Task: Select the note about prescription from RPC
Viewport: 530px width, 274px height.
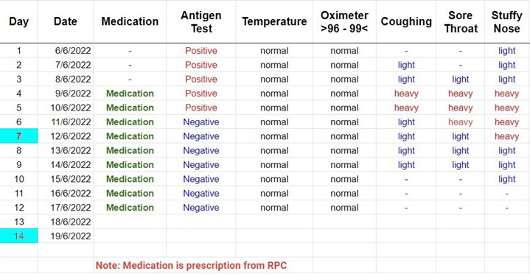Action: 192,265
